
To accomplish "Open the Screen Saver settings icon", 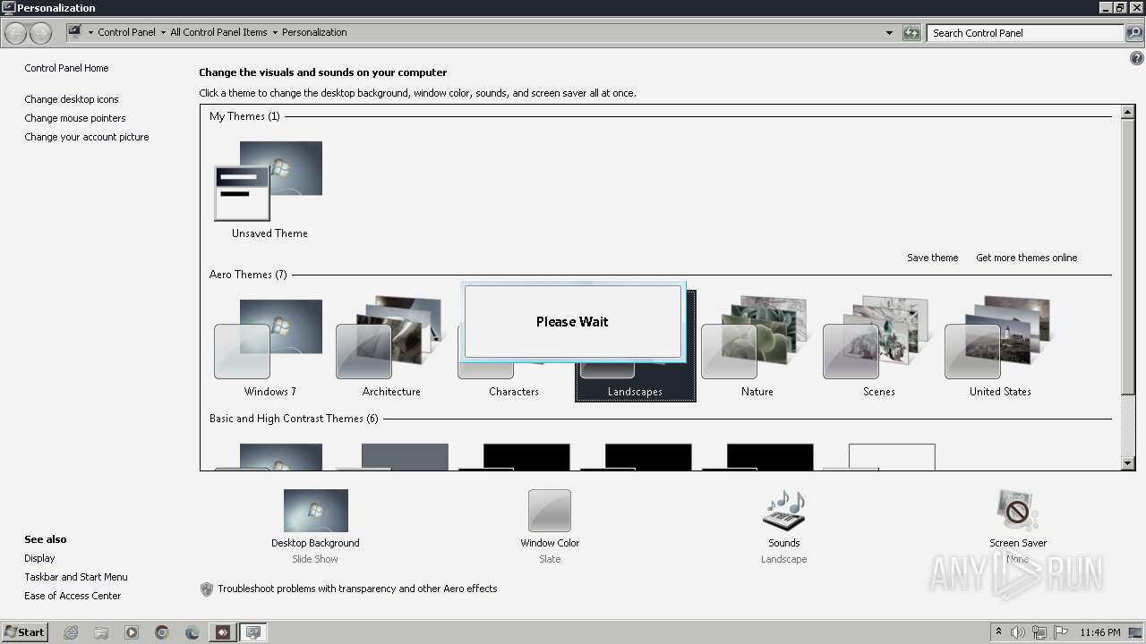I will (x=1017, y=511).
